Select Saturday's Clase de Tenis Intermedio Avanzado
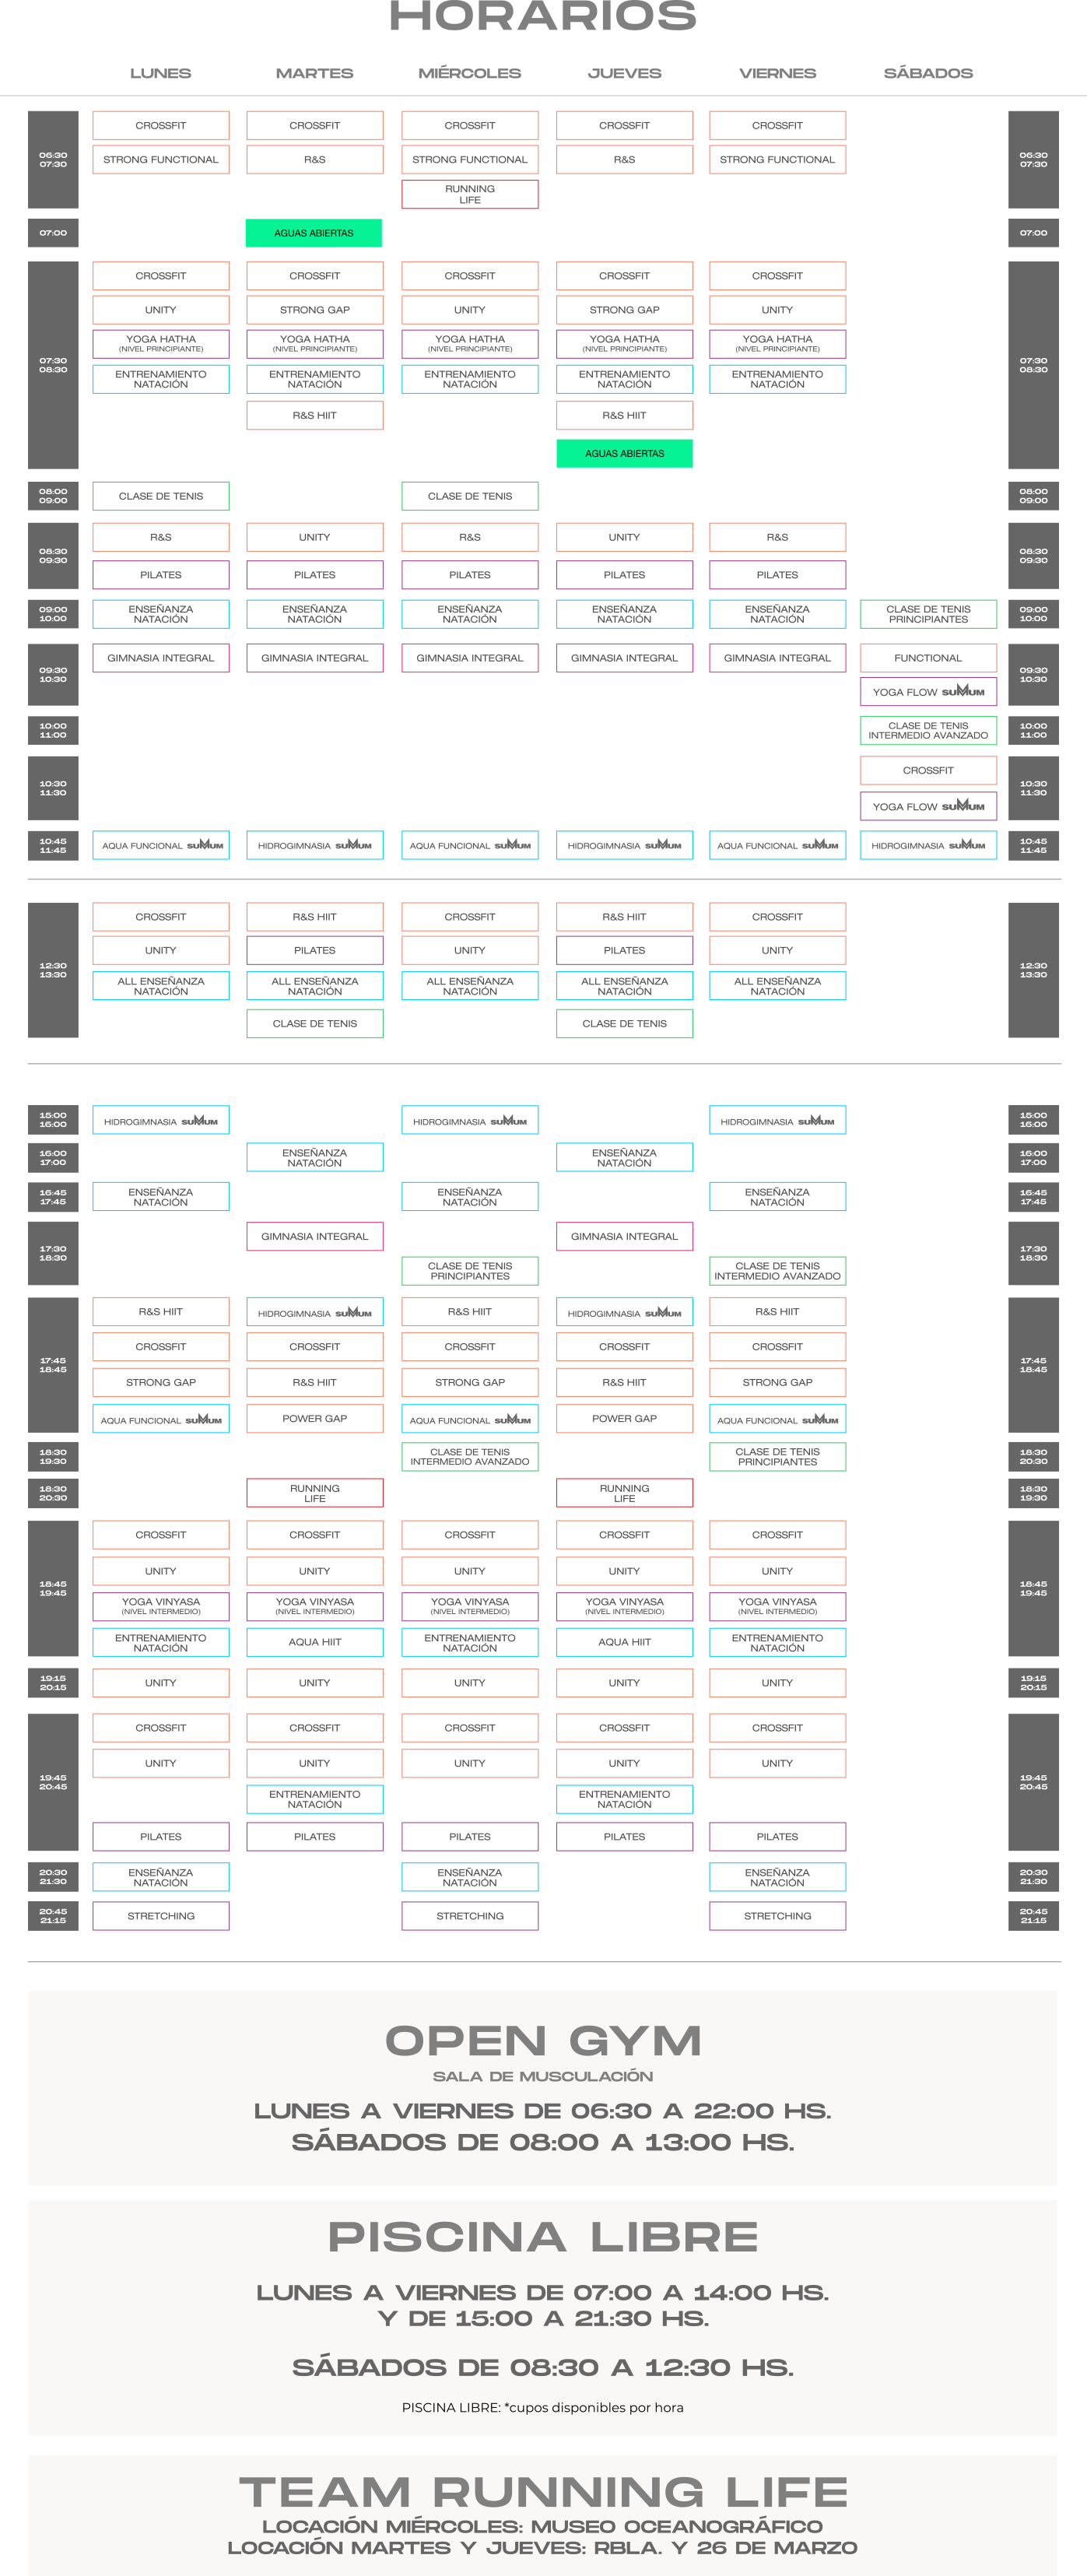Image resolution: width=1087 pixels, height=2576 pixels. 927,730
